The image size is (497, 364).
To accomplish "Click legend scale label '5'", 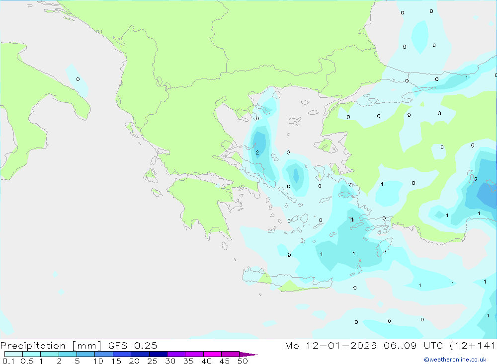I will click(x=77, y=361).
